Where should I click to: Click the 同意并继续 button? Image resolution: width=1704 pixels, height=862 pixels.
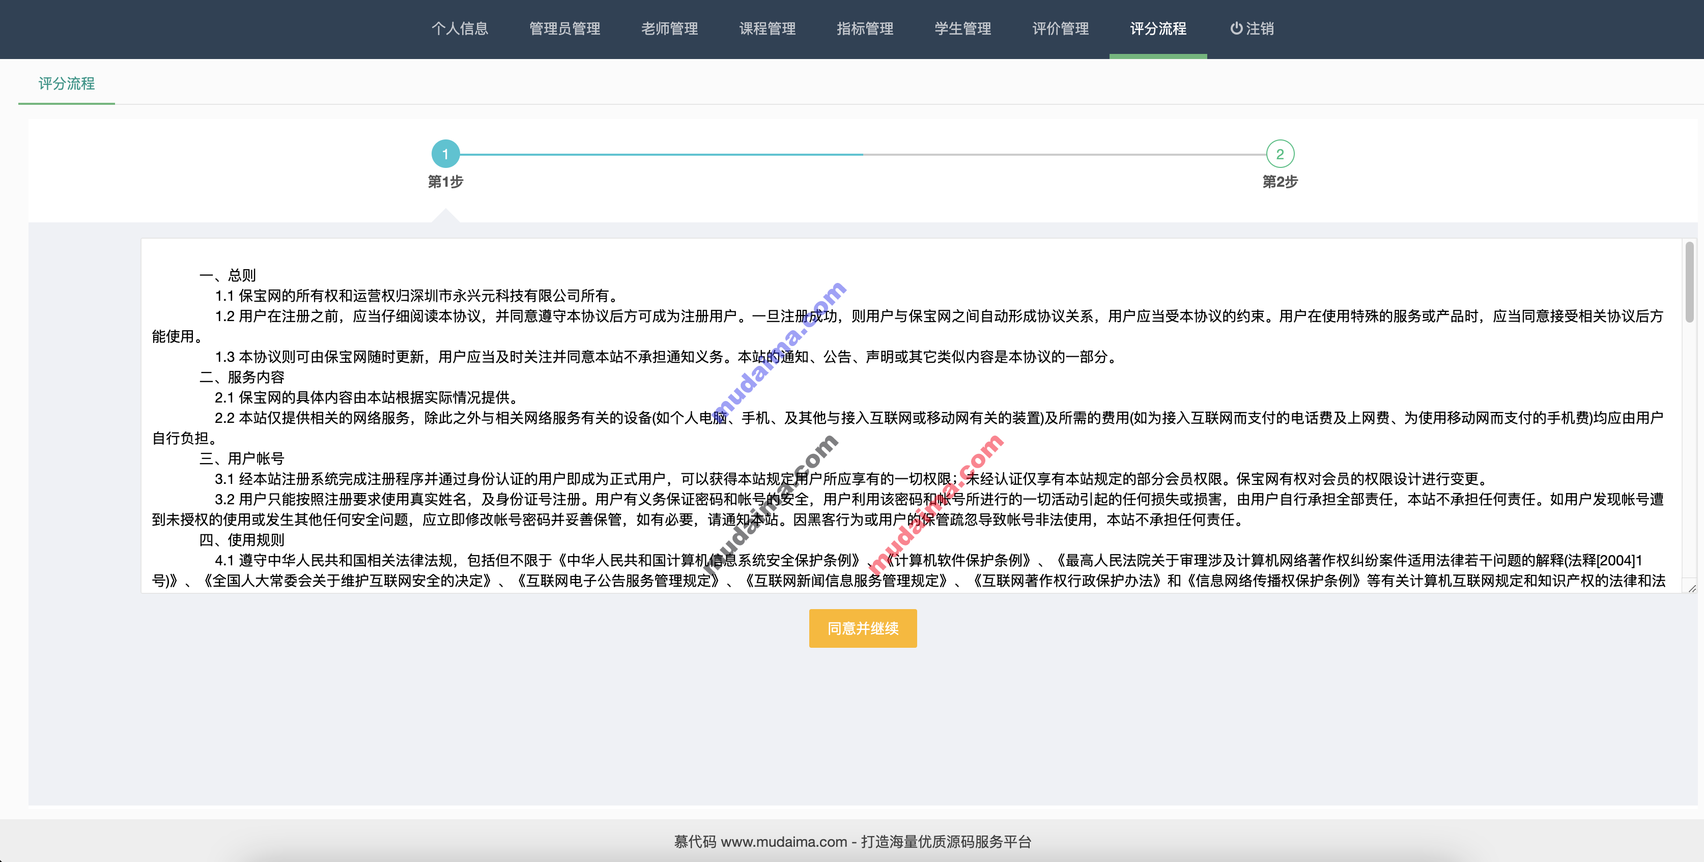point(863,628)
